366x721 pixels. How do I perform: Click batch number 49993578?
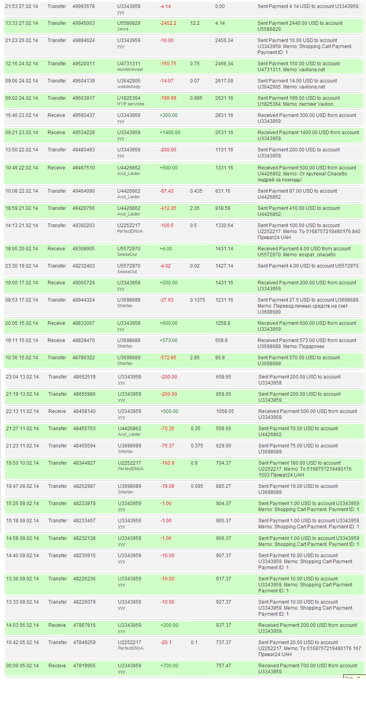(x=84, y=6)
